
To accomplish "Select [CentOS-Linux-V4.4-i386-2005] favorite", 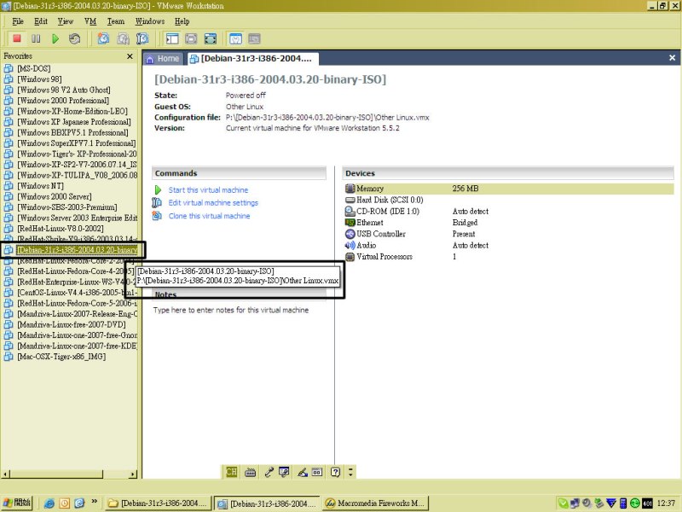I will [77, 292].
